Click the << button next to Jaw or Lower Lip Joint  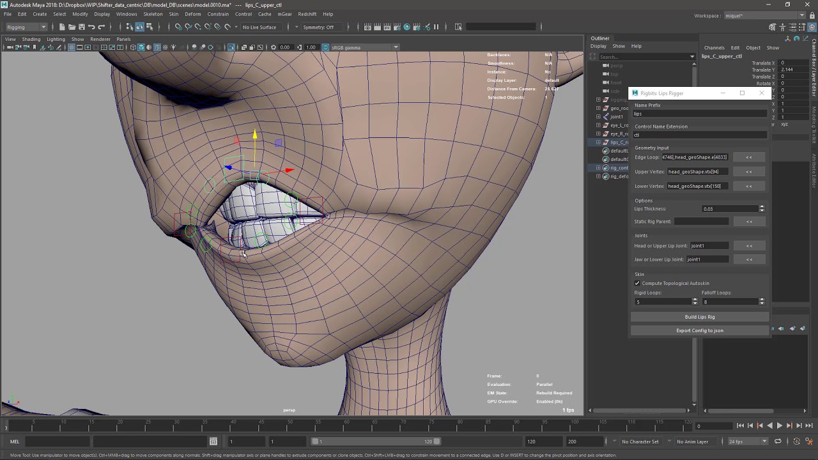pyautogui.click(x=749, y=259)
